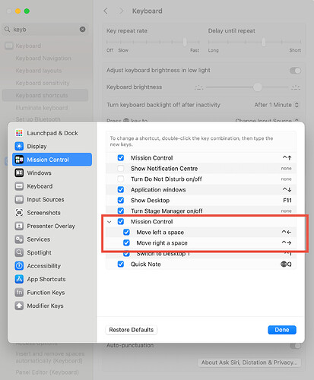
Task: Collapse the Mission Control shortcut group
Action: [109, 222]
